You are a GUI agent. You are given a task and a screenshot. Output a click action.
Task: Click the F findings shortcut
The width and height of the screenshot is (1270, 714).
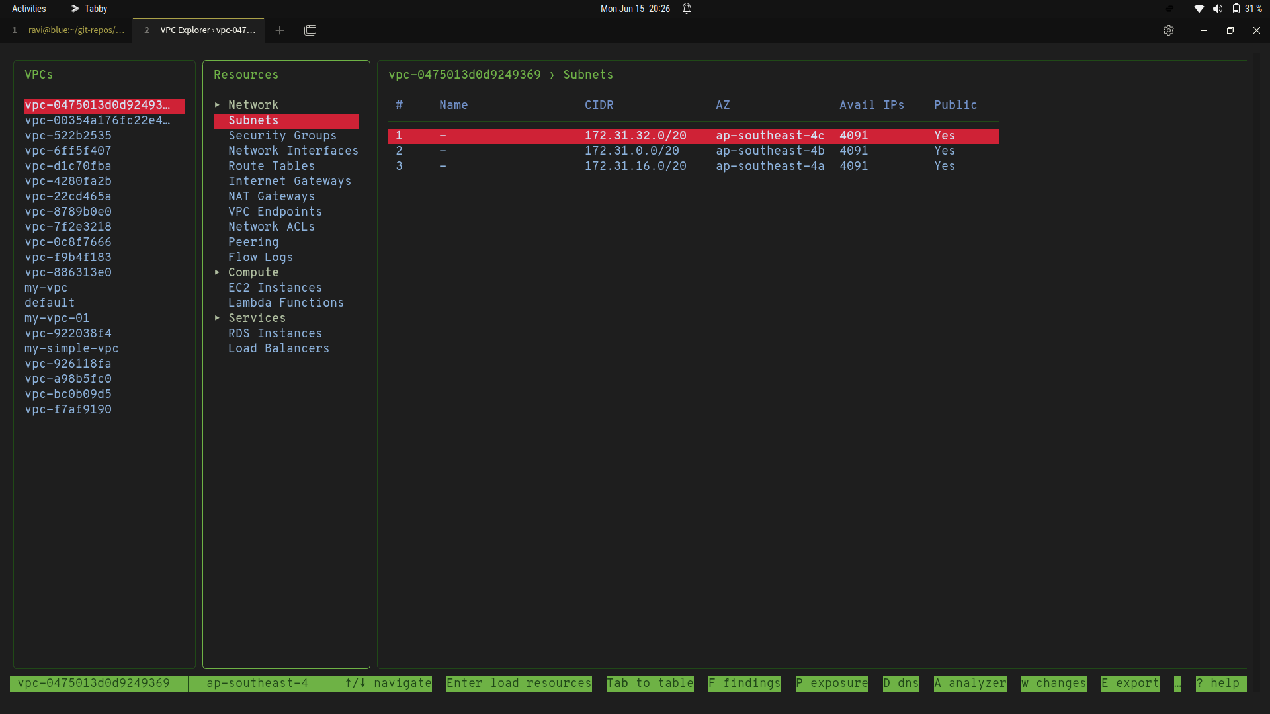click(745, 684)
